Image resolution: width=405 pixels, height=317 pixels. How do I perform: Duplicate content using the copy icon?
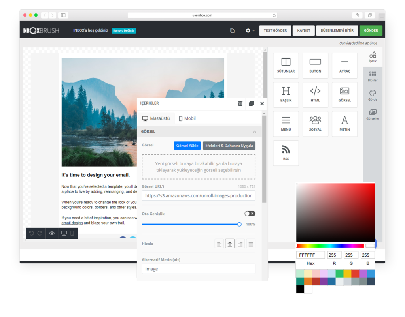[251, 104]
